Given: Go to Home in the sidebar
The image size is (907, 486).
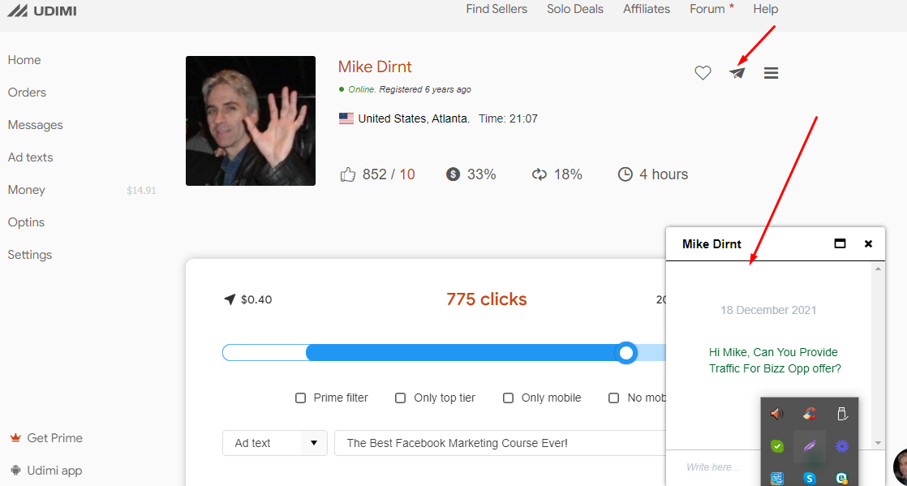Looking at the screenshot, I should point(24,60).
